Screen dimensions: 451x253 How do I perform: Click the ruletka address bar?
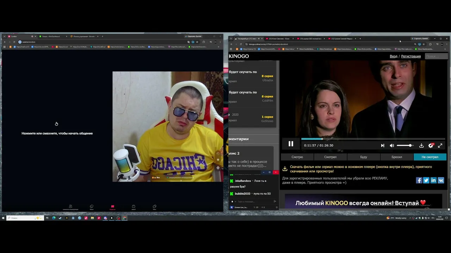pos(102,42)
